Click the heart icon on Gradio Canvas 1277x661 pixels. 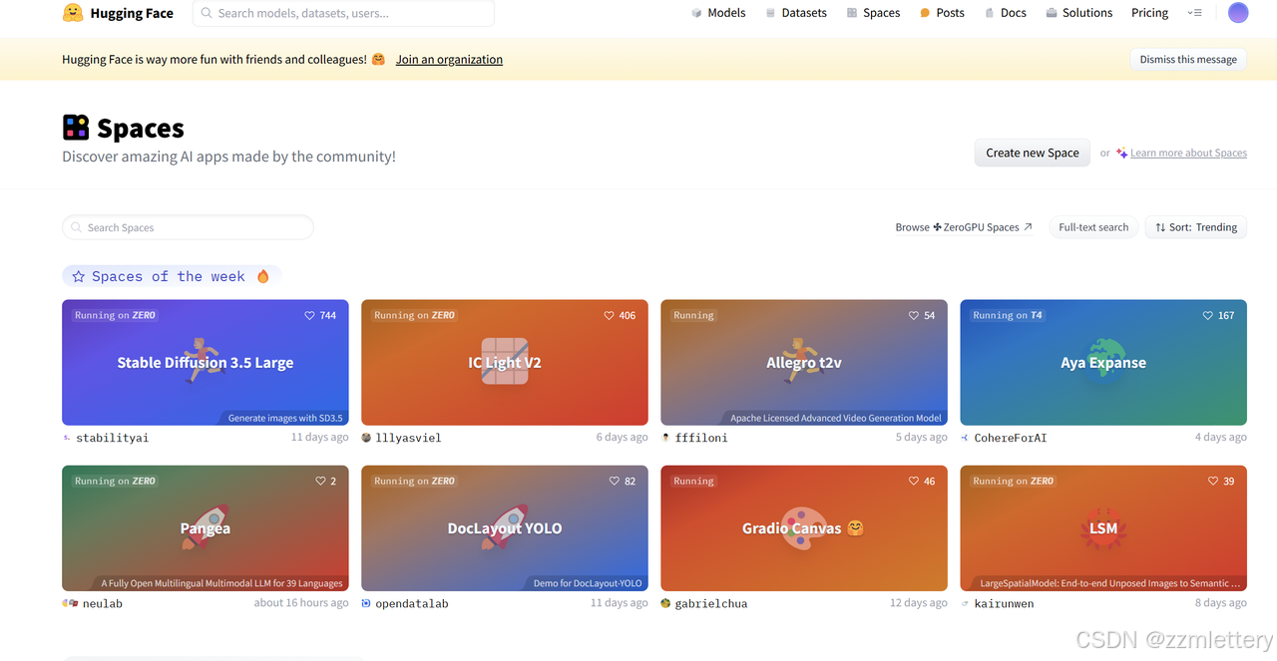pos(913,481)
